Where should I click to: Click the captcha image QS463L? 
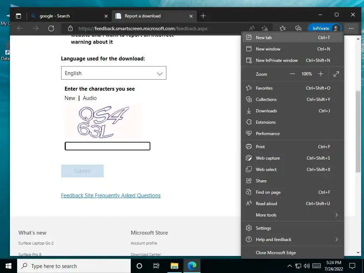point(103,122)
